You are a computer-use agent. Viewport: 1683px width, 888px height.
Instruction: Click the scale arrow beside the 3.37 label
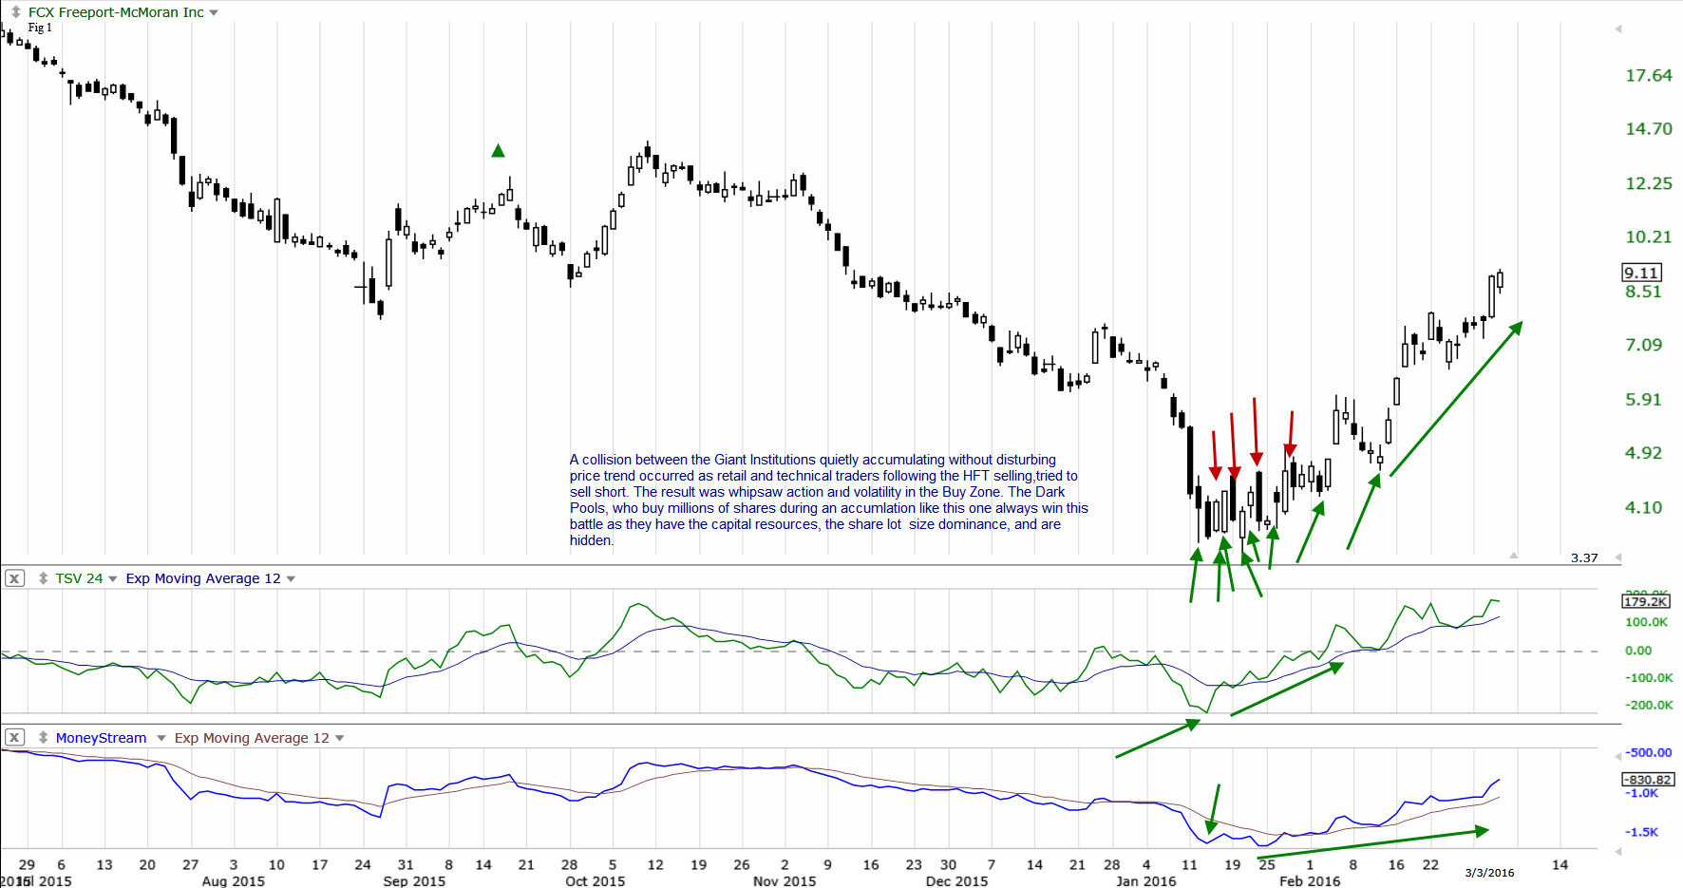(1617, 558)
